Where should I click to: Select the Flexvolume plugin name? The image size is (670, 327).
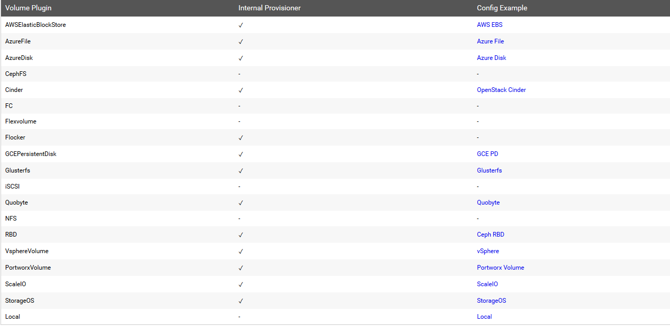point(21,121)
